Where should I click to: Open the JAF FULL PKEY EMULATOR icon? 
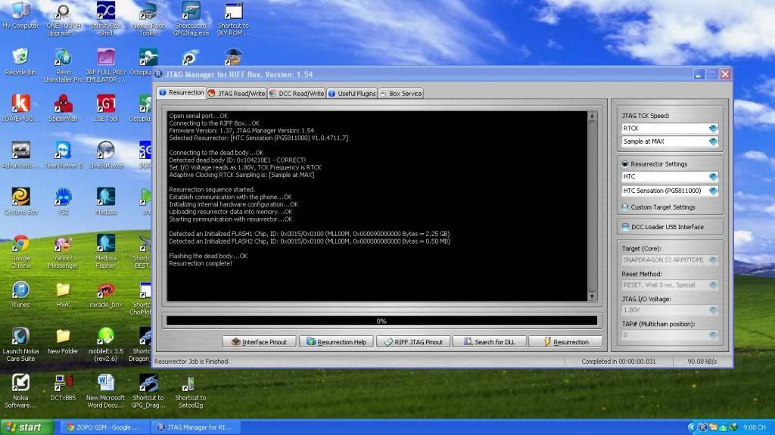106,65
